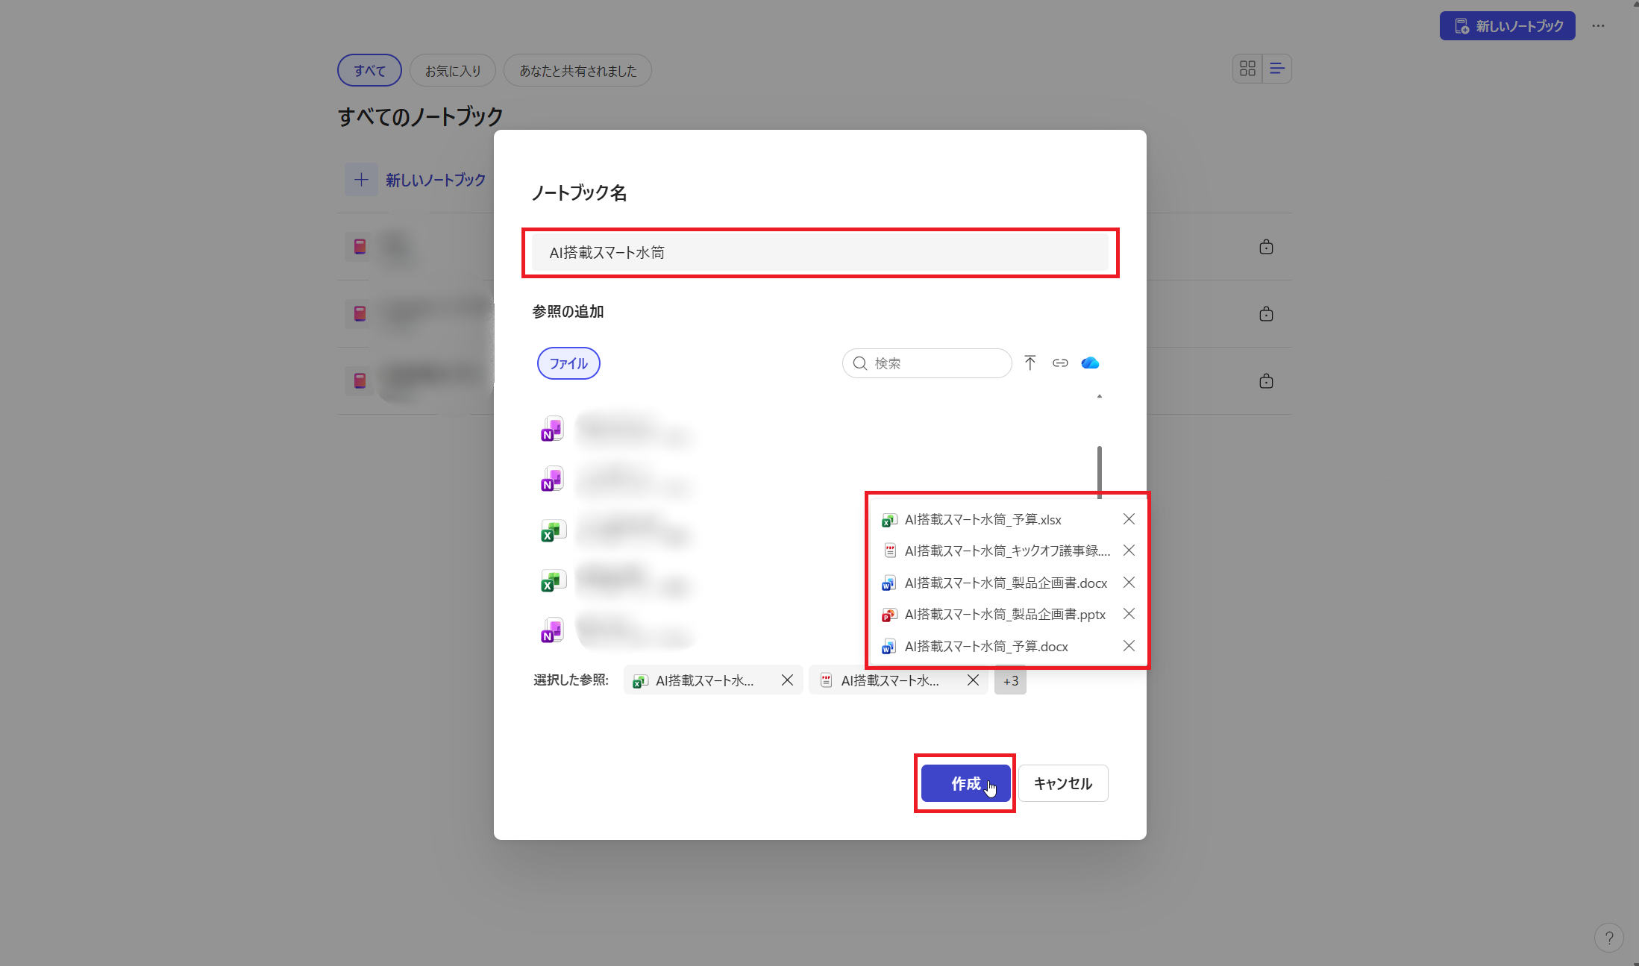Expand the +3 selected references chip
The image size is (1639, 966).
1010,680
